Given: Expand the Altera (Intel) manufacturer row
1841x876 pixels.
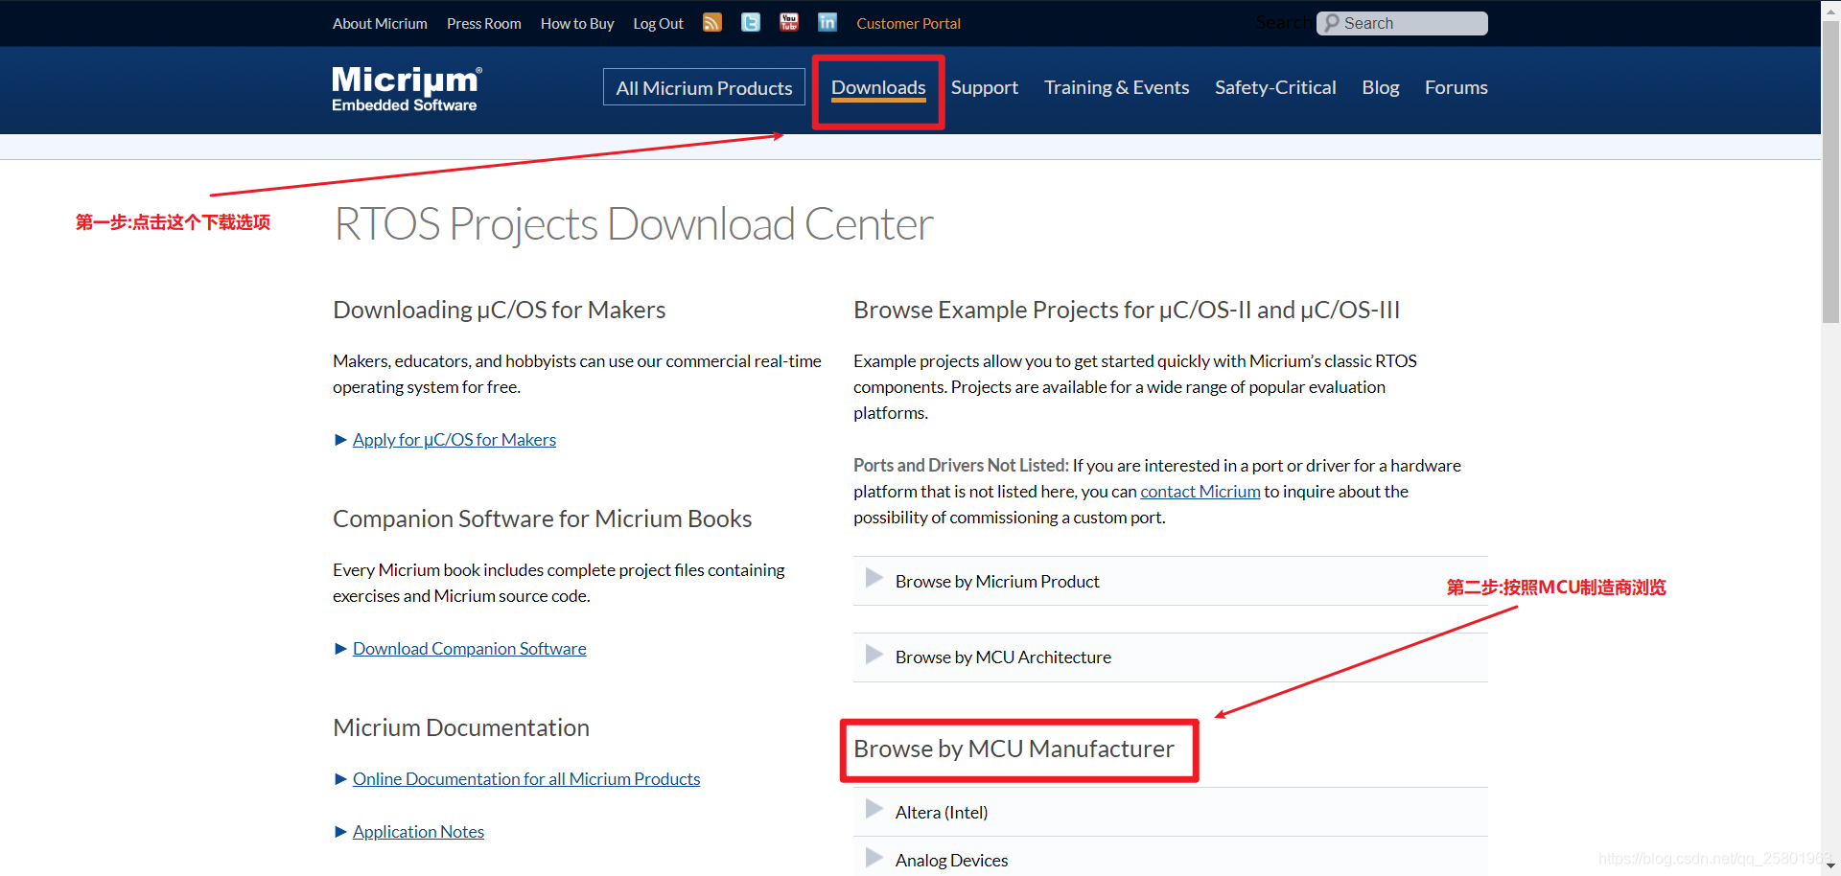Looking at the screenshot, I should tap(1170, 812).
